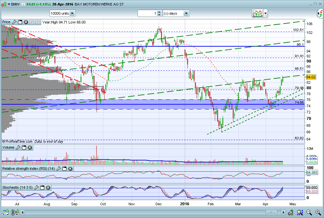Image resolution: width=324 pixels, height=218 pixels.
Task: Grab the horizontal scrollbar thumb
Action: pyautogui.click(x=272, y=212)
